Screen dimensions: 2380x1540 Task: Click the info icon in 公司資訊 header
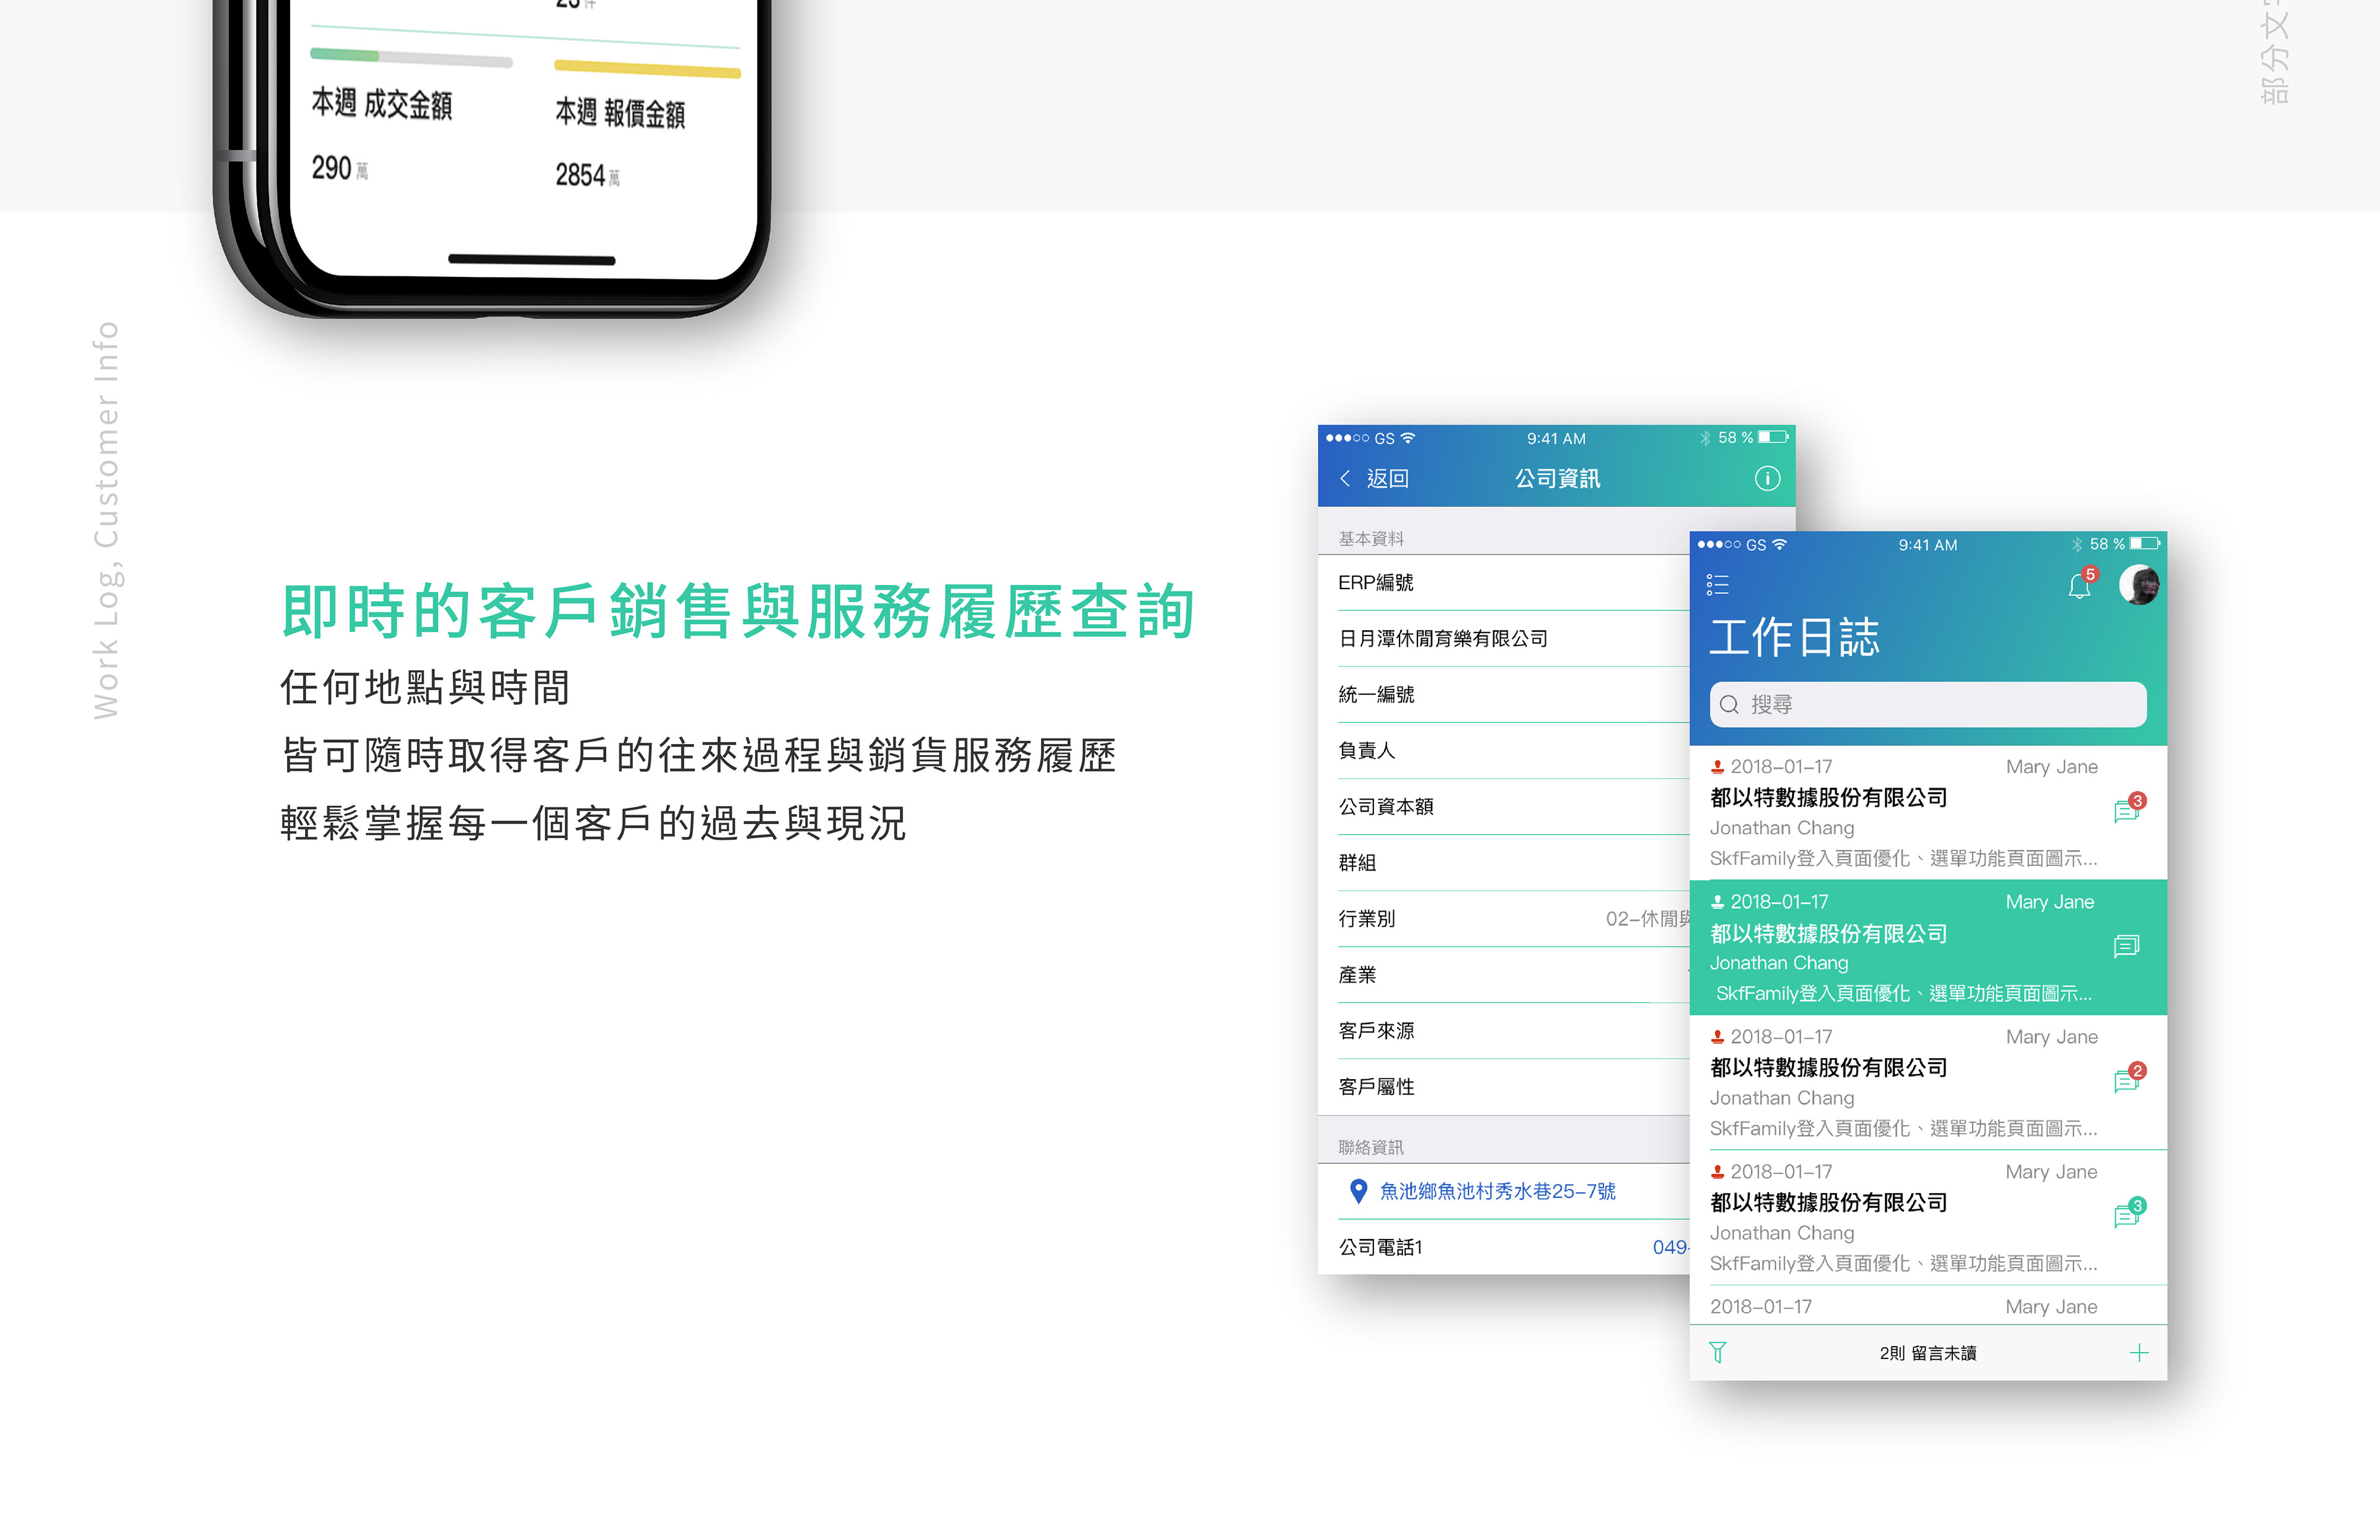click(1767, 479)
